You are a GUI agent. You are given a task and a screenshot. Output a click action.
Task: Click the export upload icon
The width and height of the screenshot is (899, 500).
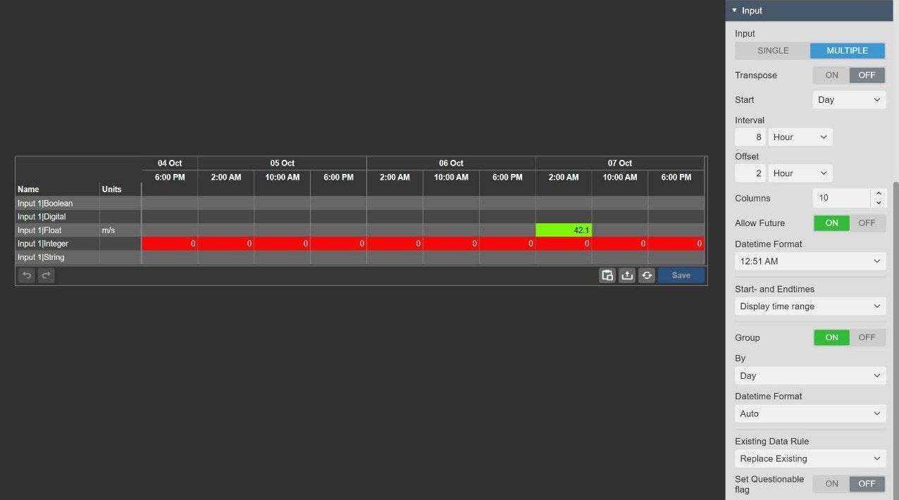(627, 275)
